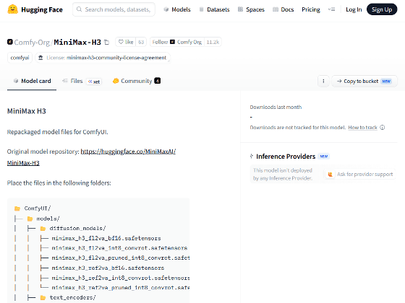Click the Ask for provider support button
The height and width of the screenshot is (303, 405).
click(360, 175)
